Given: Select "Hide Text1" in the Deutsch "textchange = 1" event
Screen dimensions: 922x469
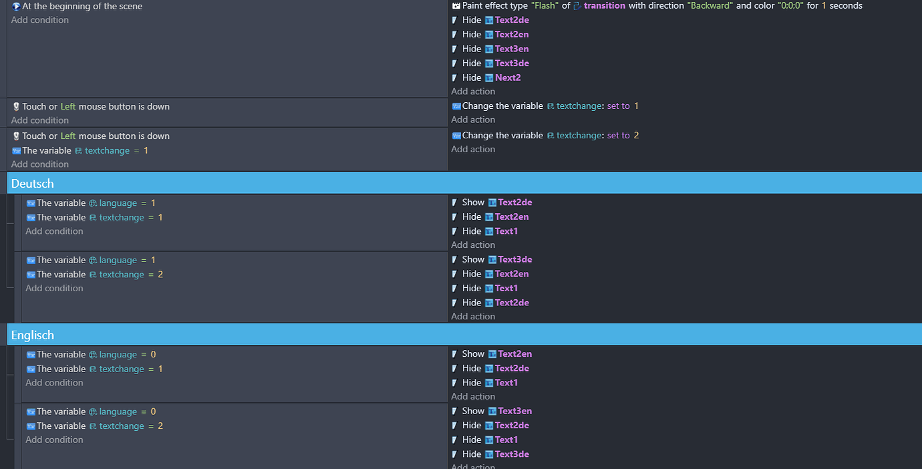Looking at the screenshot, I should pyautogui.click(x=485, y=231).
